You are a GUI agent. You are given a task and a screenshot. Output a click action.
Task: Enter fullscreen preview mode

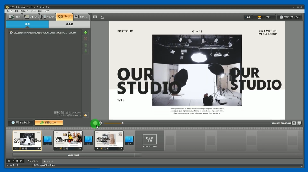[x=299, y=123]
